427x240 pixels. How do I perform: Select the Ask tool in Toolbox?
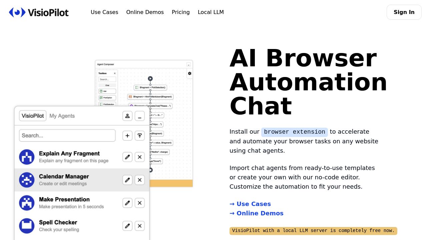click(x=107, y=91)
